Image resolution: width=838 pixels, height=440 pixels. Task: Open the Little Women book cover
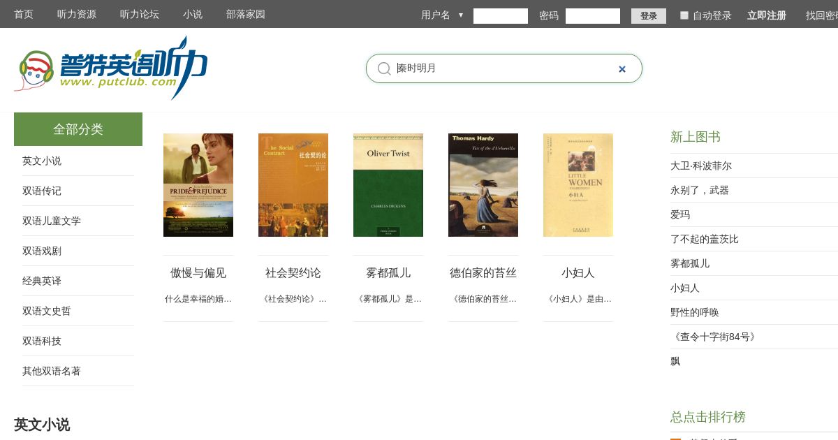pyautogui.click(x=578, y=185)
